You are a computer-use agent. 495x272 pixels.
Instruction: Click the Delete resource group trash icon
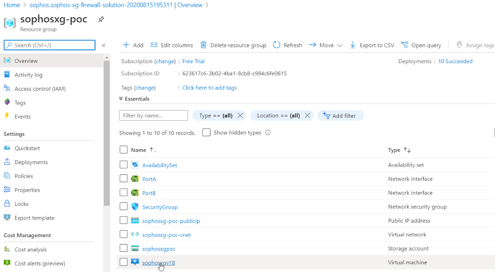point(203,45)
